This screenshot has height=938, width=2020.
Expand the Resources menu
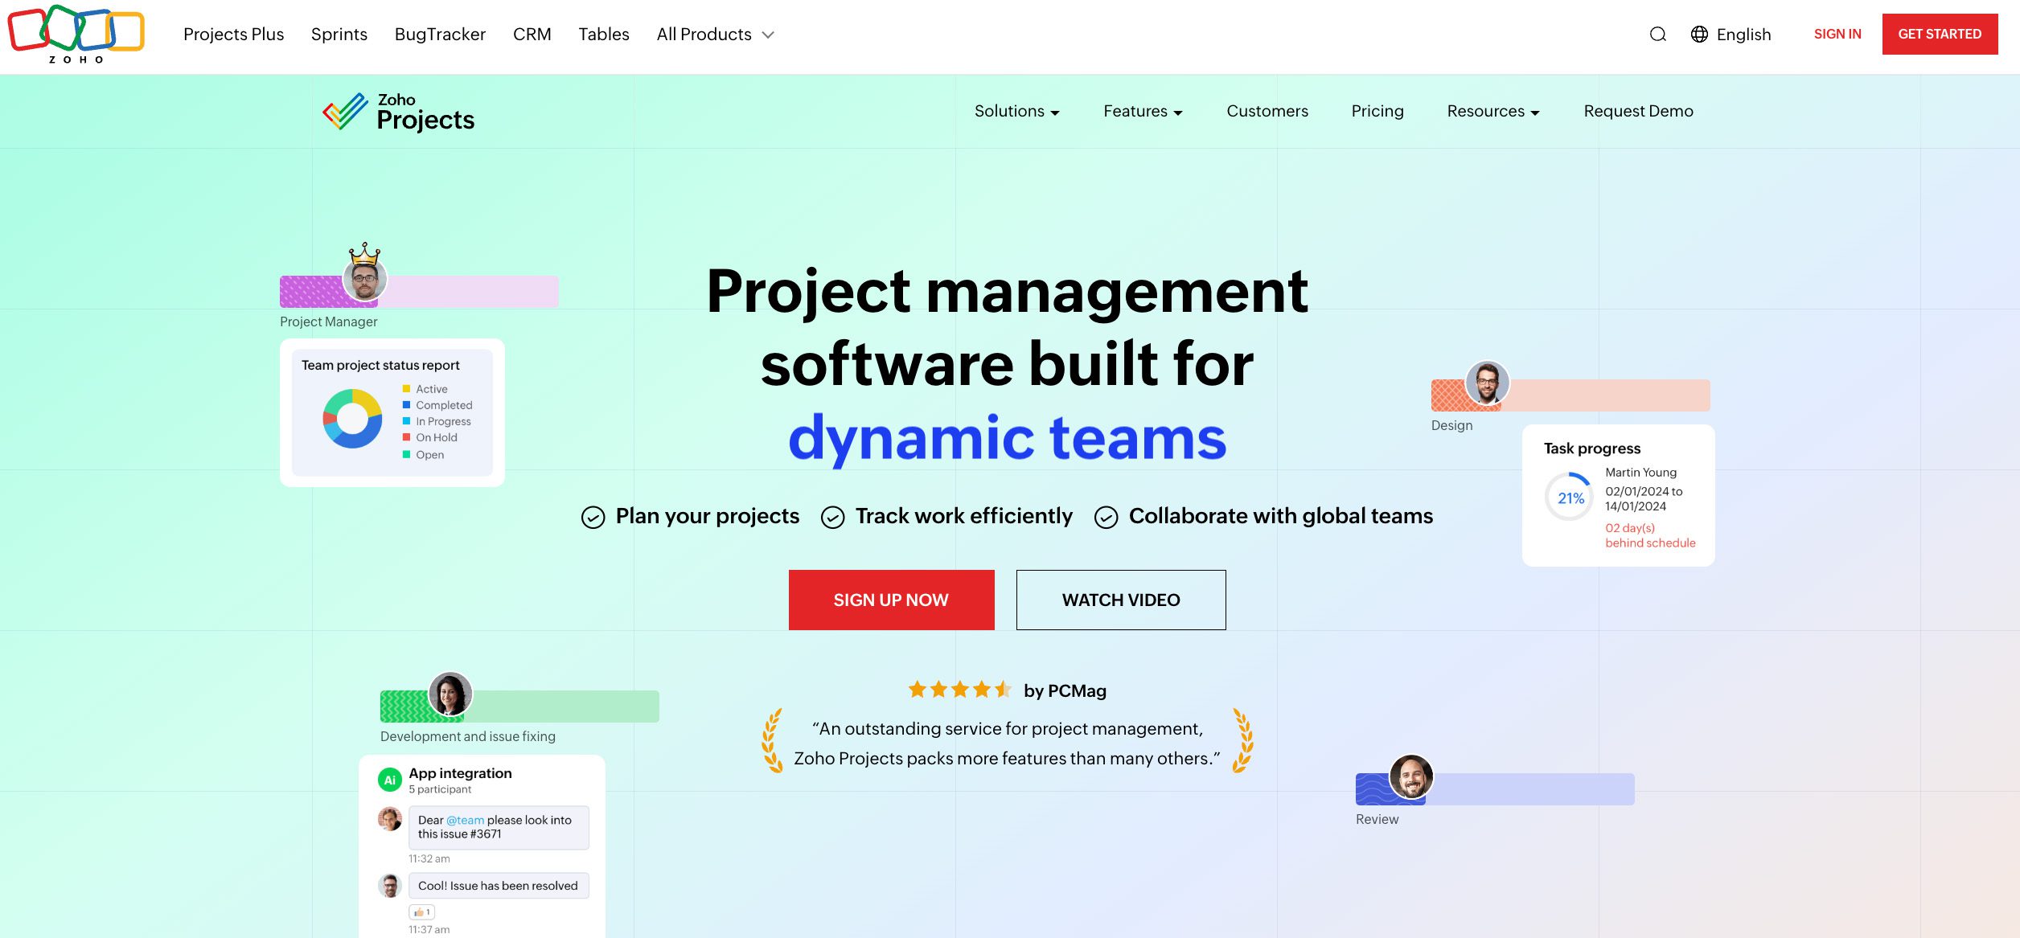click(x=1492, y=111)
